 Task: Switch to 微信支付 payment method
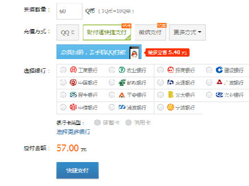pyautogui.click(x=150, y=32)
